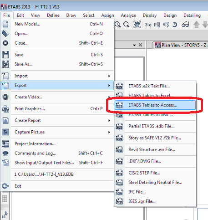Screen dimensions: 208x220
Task: Expand the Import submenu
Action: point(109,76)
